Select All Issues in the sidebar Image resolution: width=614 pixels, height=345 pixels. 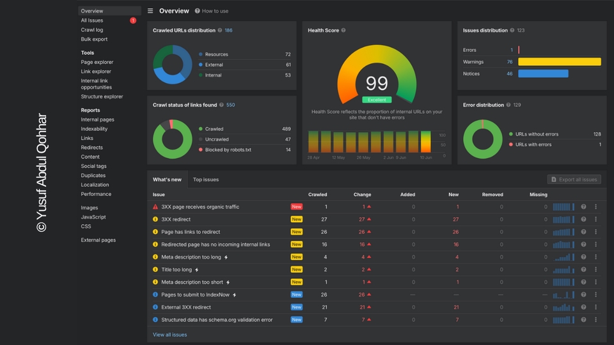[x=92, y=20]
